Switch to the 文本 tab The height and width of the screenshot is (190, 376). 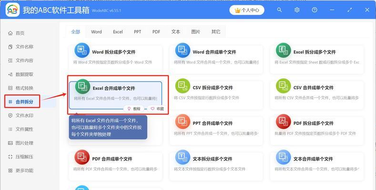click(x=176, y=32)
